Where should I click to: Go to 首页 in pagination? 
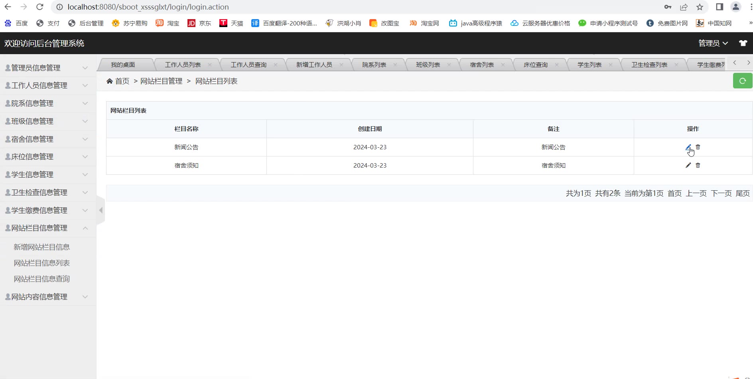click(674, 193)
